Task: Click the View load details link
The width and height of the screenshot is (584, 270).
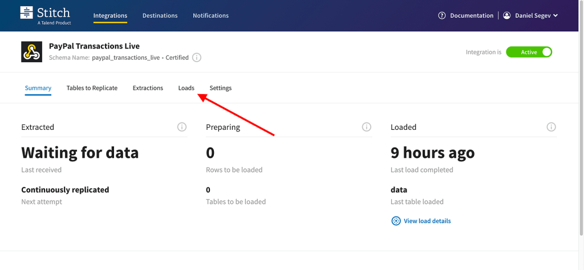Action: 427,221
